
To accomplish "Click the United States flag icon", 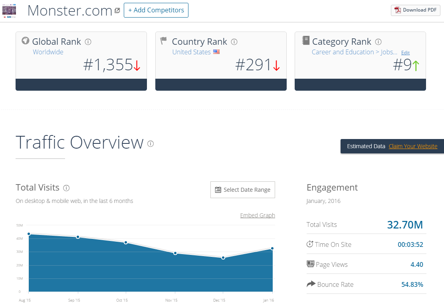I will tap(216, 52).
